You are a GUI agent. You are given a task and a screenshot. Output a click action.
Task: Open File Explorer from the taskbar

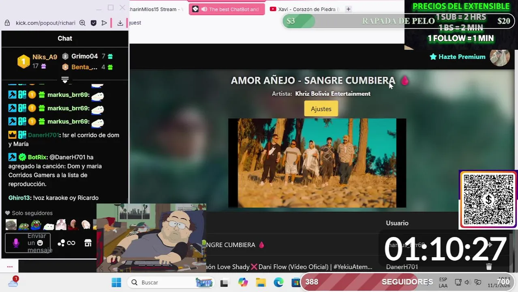pyautogui.click(x=261, y=283)
